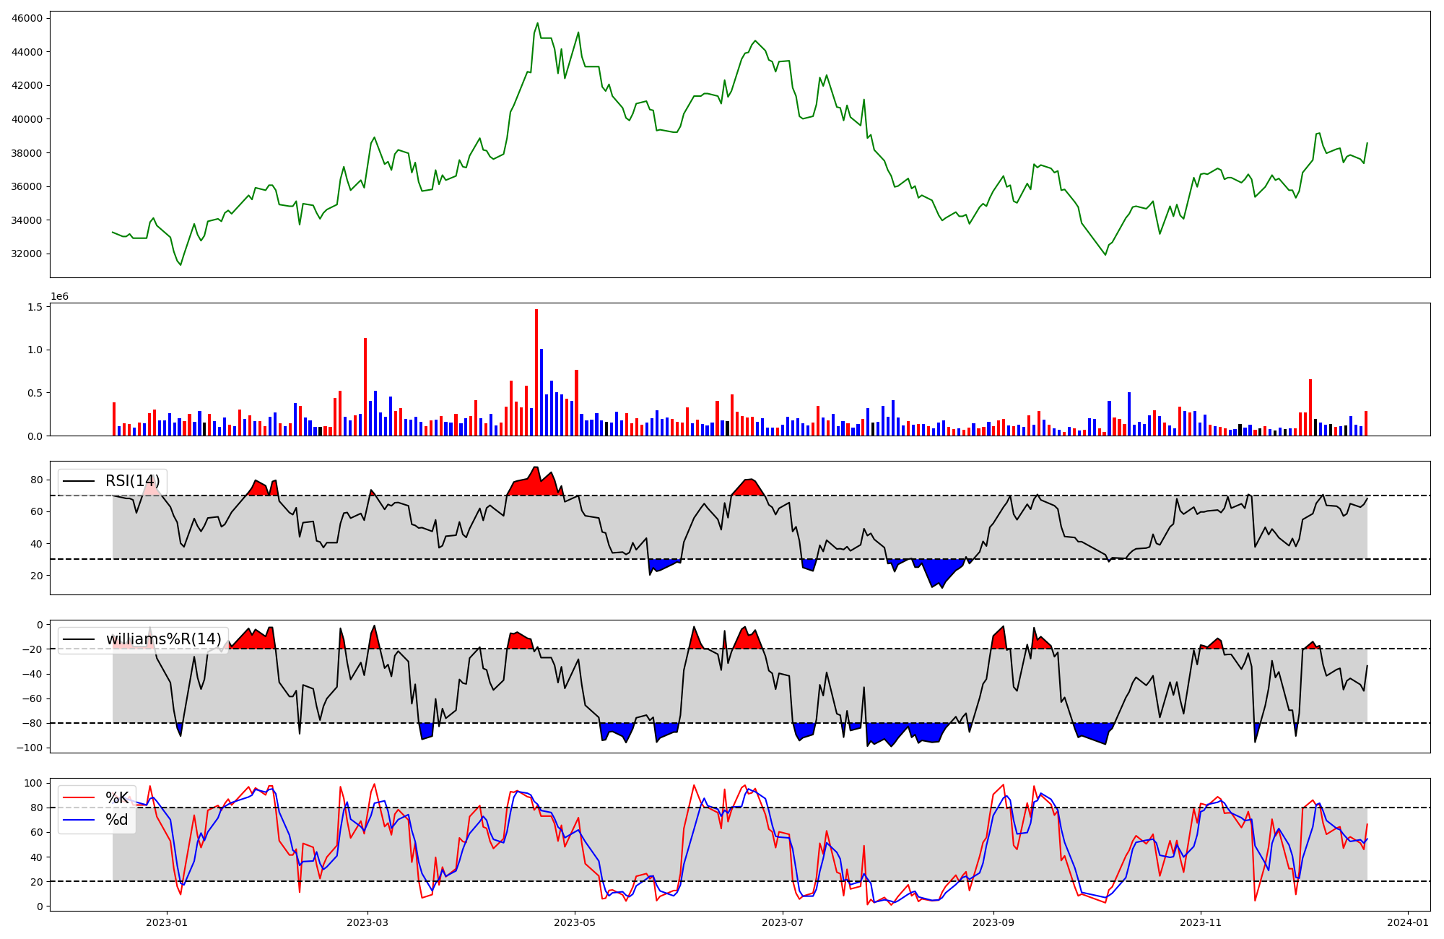Click the red %K legend line swatch
Screen dimensions: 1444x939
click(x=79, y=797)
